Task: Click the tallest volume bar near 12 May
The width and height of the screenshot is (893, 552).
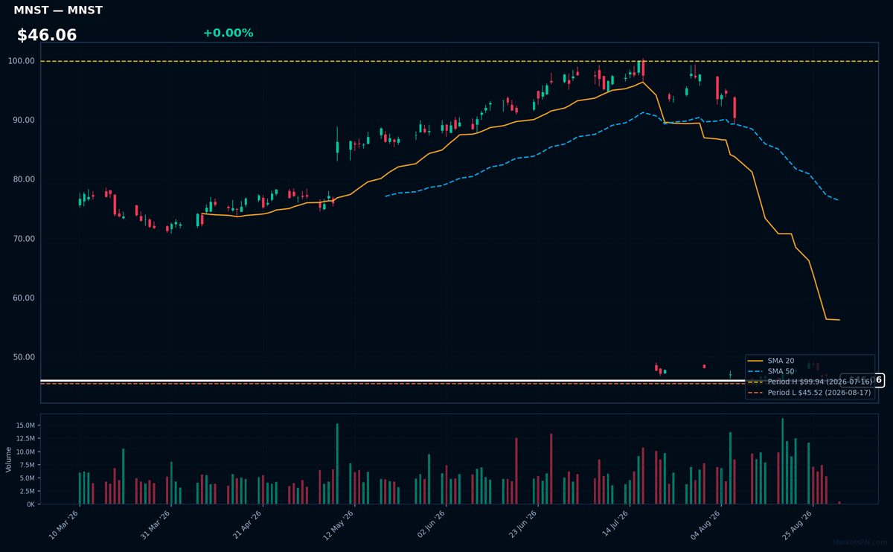Action: [x=337, y=463]
